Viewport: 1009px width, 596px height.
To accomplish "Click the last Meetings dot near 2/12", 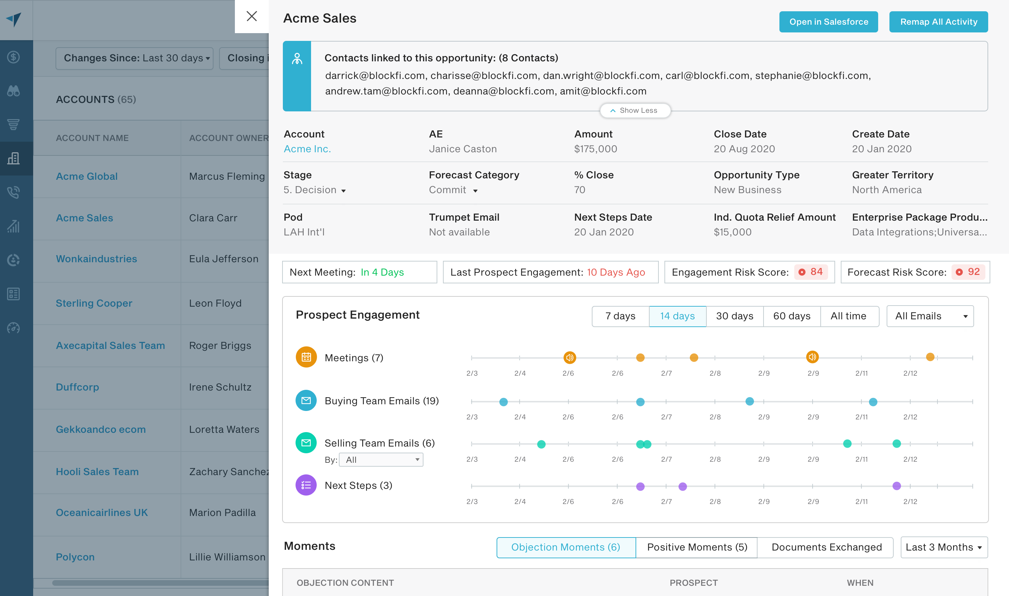I will pos(930,357).
